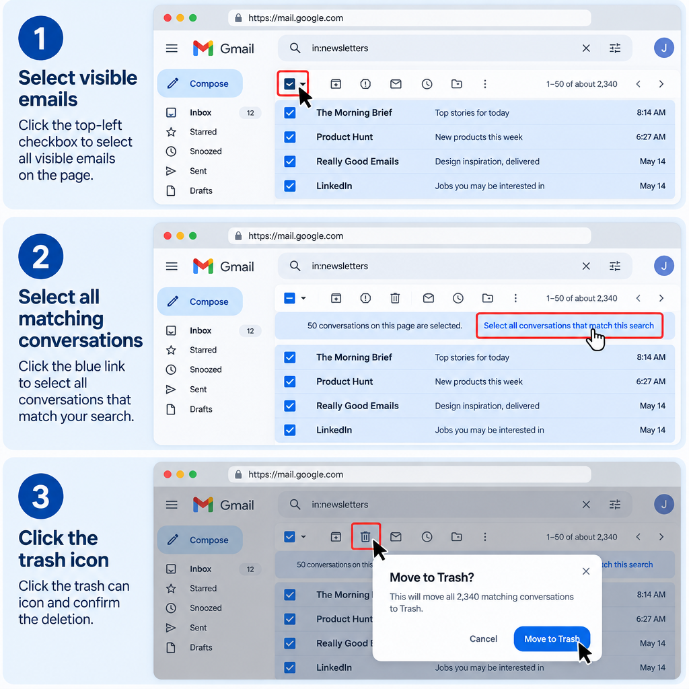Open the hamburger main menu in step 1 Gmail
The image size is (689, 689).
[172, 48]
